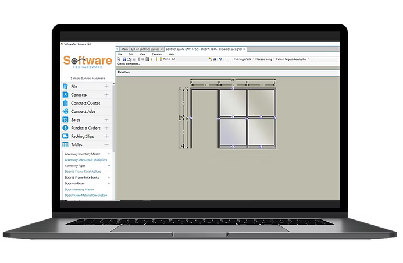Click the Contract Quotes clipboard icon
Screen dimensions: 403x263
[x=65, y=103]
